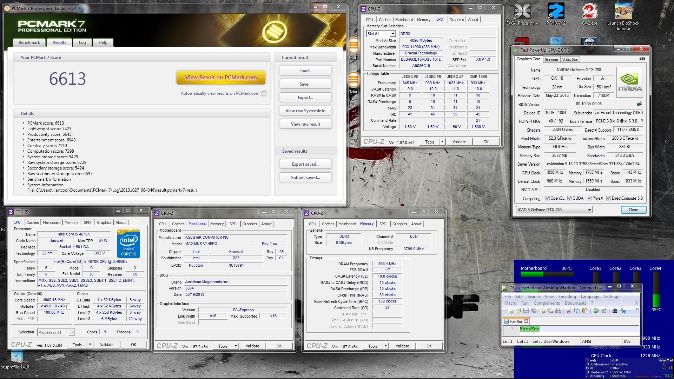
Task: Replace icon in Notepad++ toolbar
Action: coord(623,311)
